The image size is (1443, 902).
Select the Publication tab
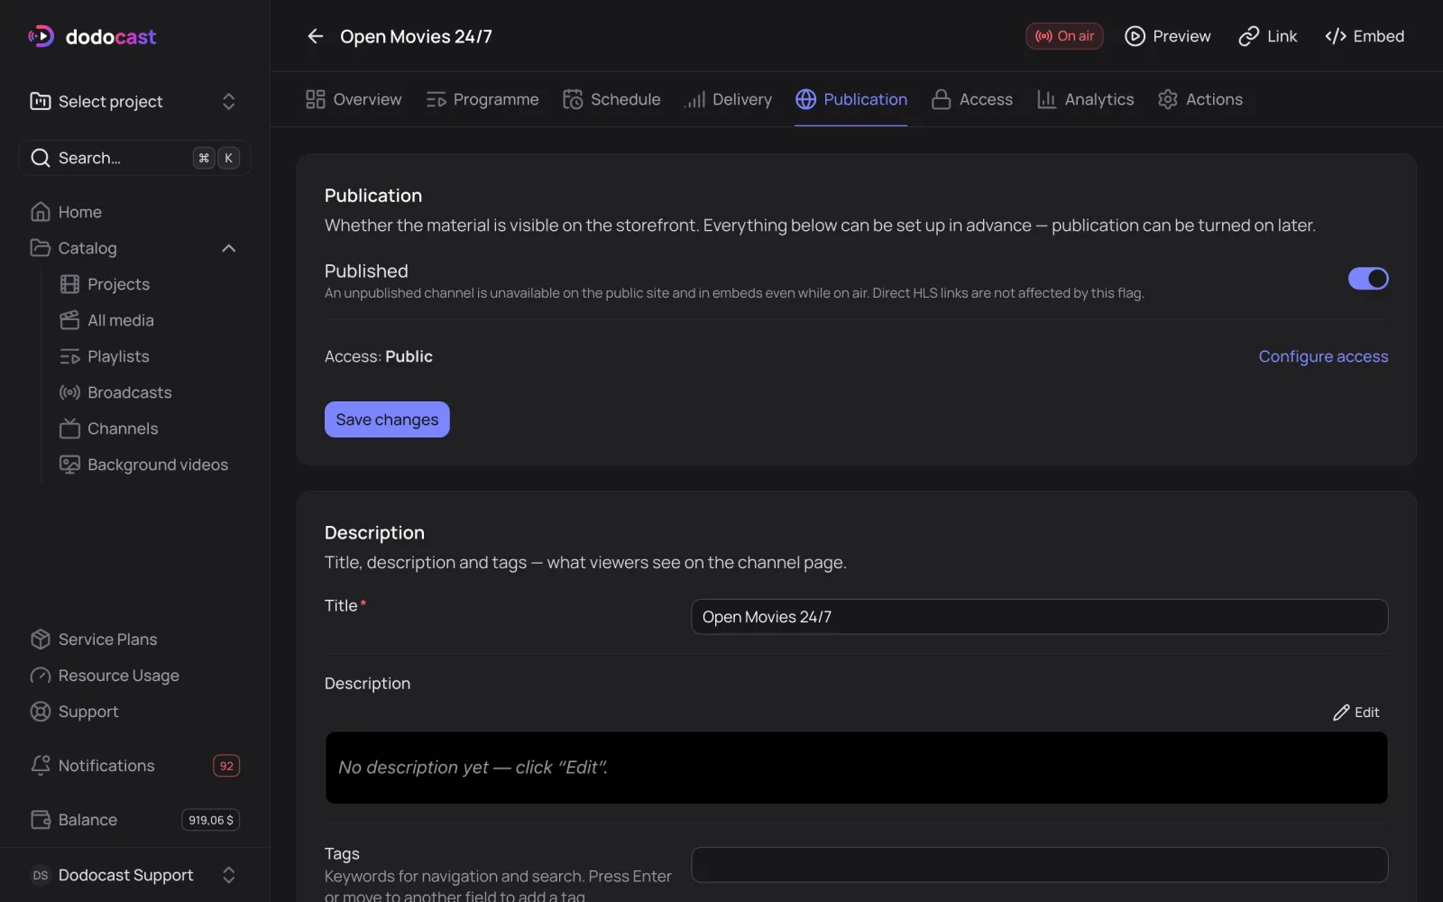click(851, 99)
